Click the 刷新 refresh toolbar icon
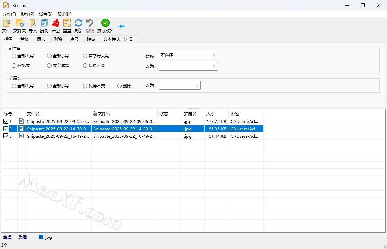This screenshot has width=387, height=249. (x=79, y=23)
